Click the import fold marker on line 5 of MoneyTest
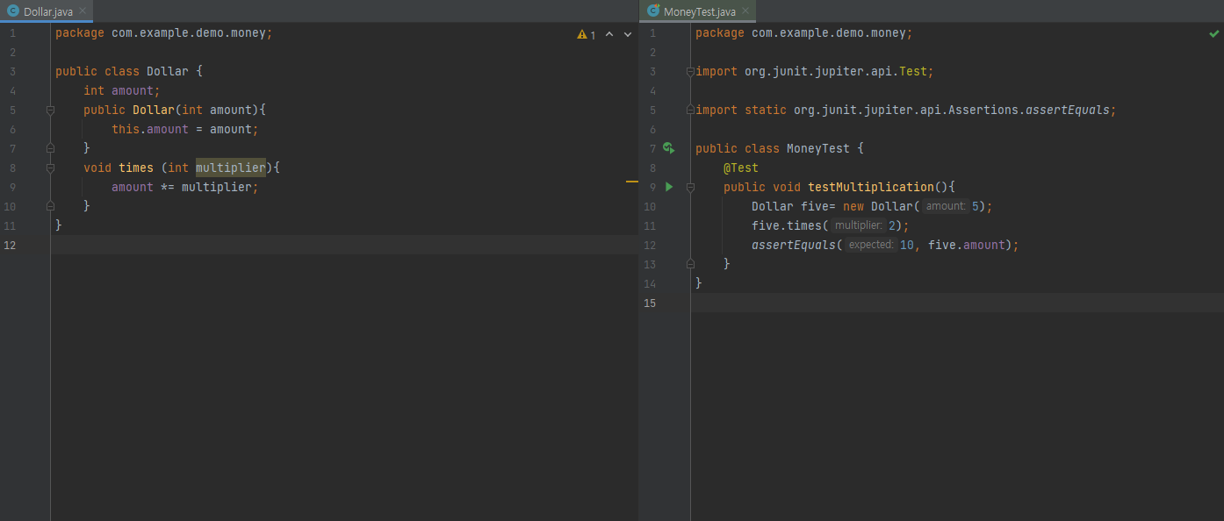1224x521 pixels. pos(690,111)
